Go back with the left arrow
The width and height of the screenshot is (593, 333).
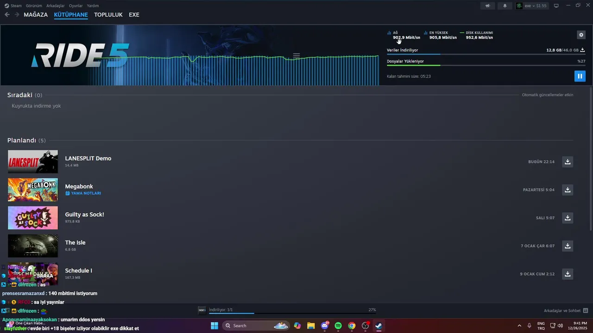coord(7,15)
